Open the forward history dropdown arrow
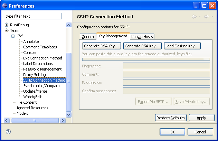Image resolution: width=218 pixels, height=141 pixels. click(x=212, y=16)
